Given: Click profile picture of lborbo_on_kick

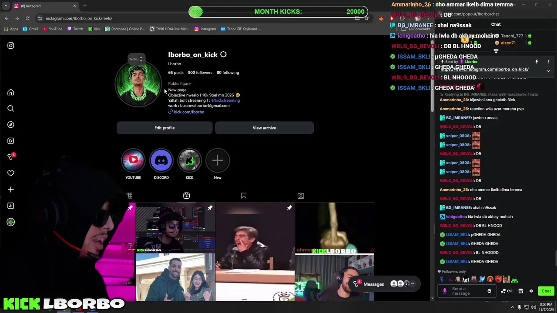Looking at the screenshot, I should pos(138,84).
